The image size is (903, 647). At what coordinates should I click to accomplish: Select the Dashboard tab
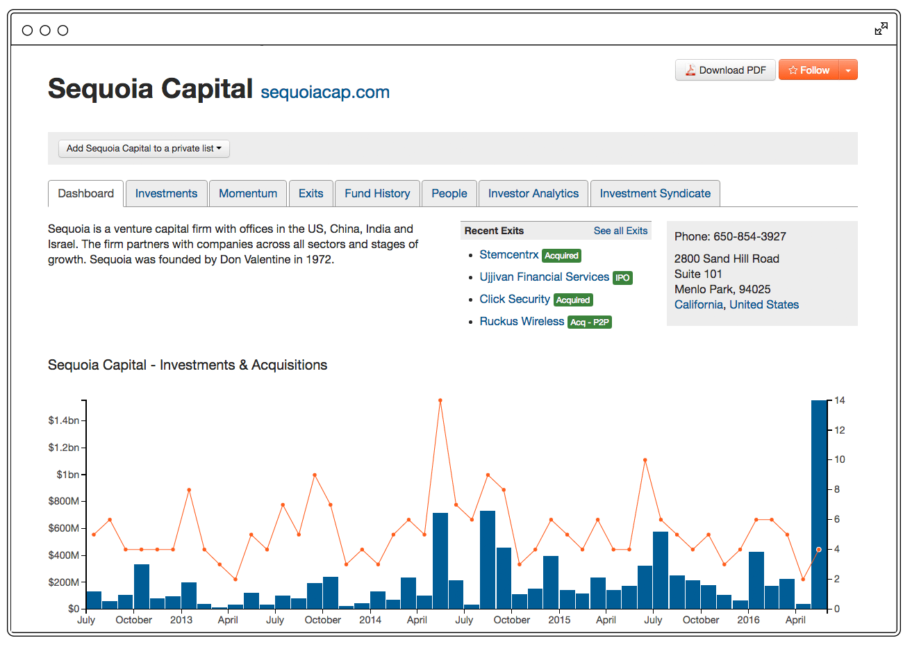(x=86, y=193)
